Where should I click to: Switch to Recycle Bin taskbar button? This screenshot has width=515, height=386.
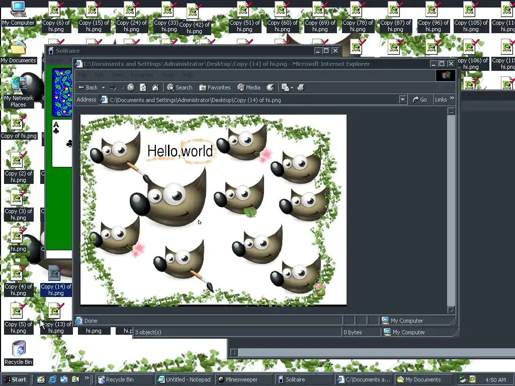tap(124, 379)
